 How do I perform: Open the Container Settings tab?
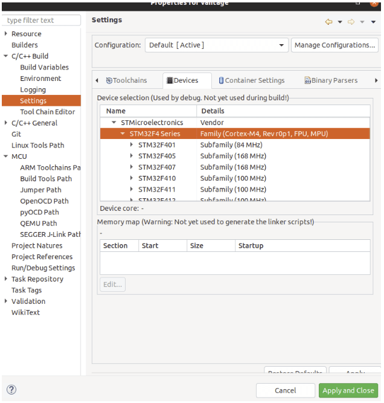pos(251,80)
